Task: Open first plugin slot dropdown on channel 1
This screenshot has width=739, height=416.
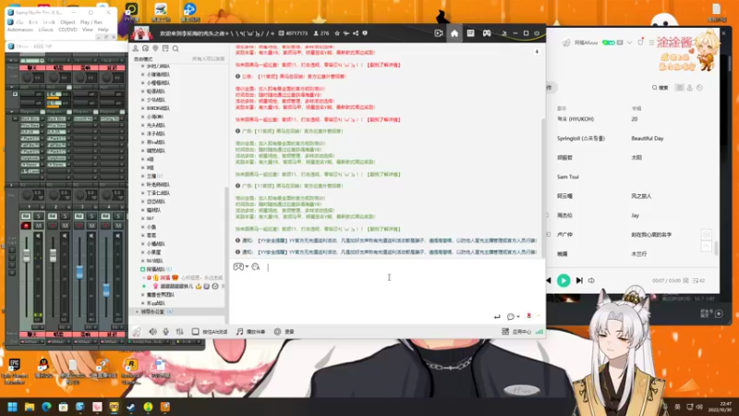Action: click(x=42, y=119)
